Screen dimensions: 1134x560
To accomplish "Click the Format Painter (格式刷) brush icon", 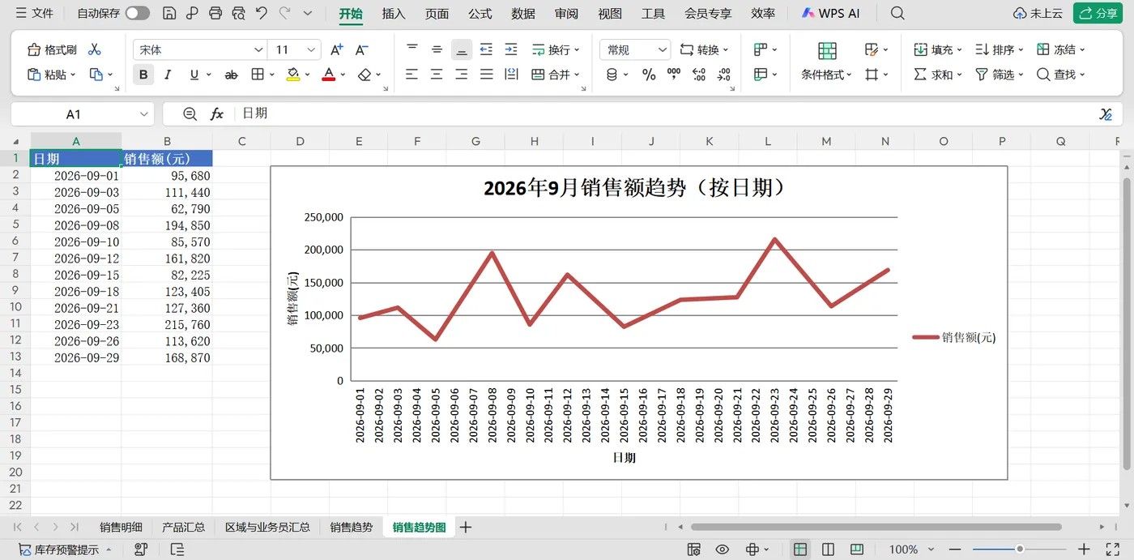I will pyautogui.click(x=34, y=50).
